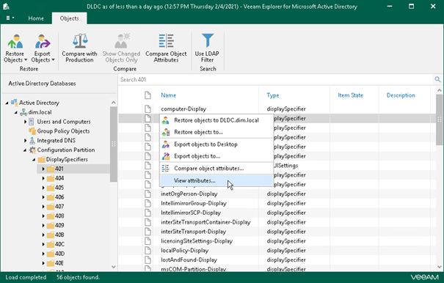The width and height of the screenshot is (444, 283).
Task: Click the tree pane scroll up arrow
Action: tap(114, 103)
